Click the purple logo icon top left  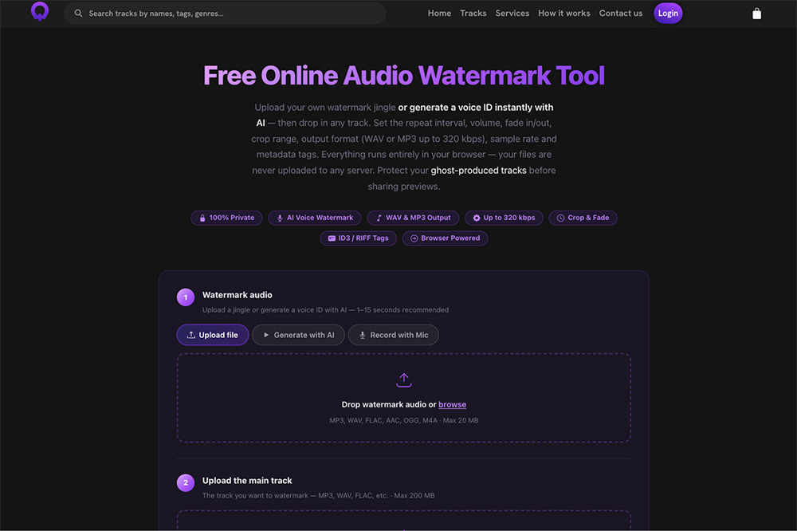[39, 13]
